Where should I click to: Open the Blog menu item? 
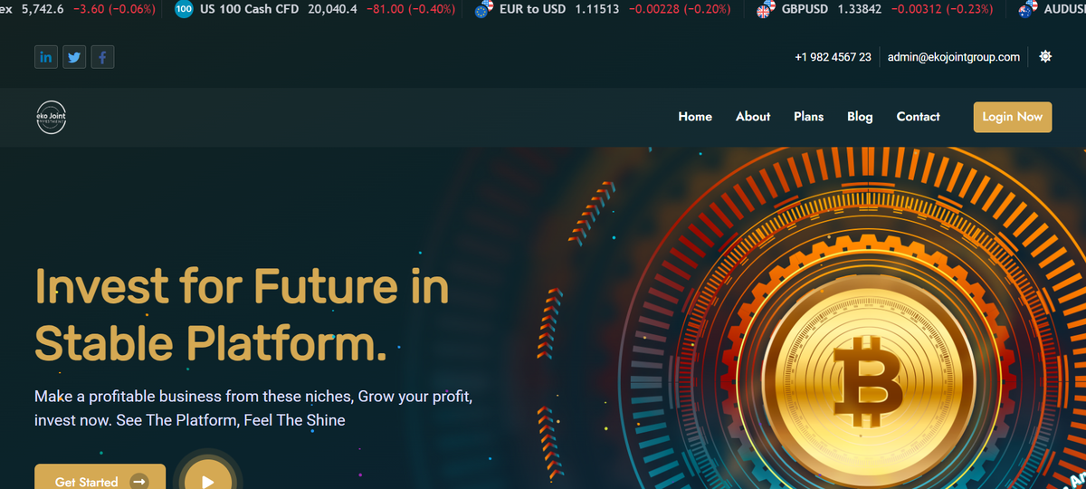(x=860, y=117)
